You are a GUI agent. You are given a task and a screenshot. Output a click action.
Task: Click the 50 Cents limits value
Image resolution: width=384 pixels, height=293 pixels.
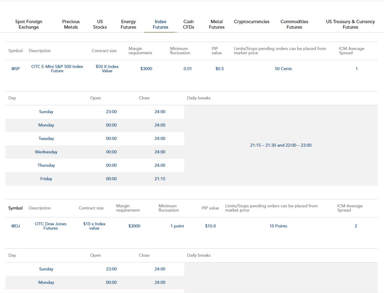pyautogui.click(x=283, y=69)
